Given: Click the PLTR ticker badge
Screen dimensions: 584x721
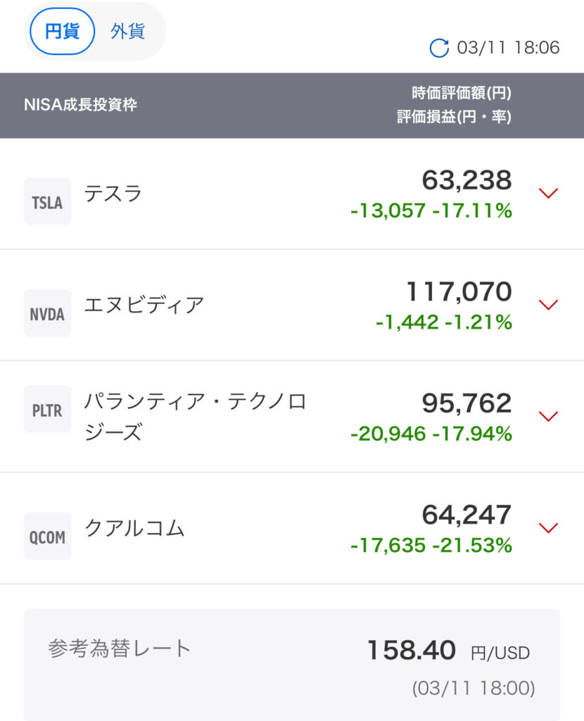Looking at the screenshot, I should (47, 410).
